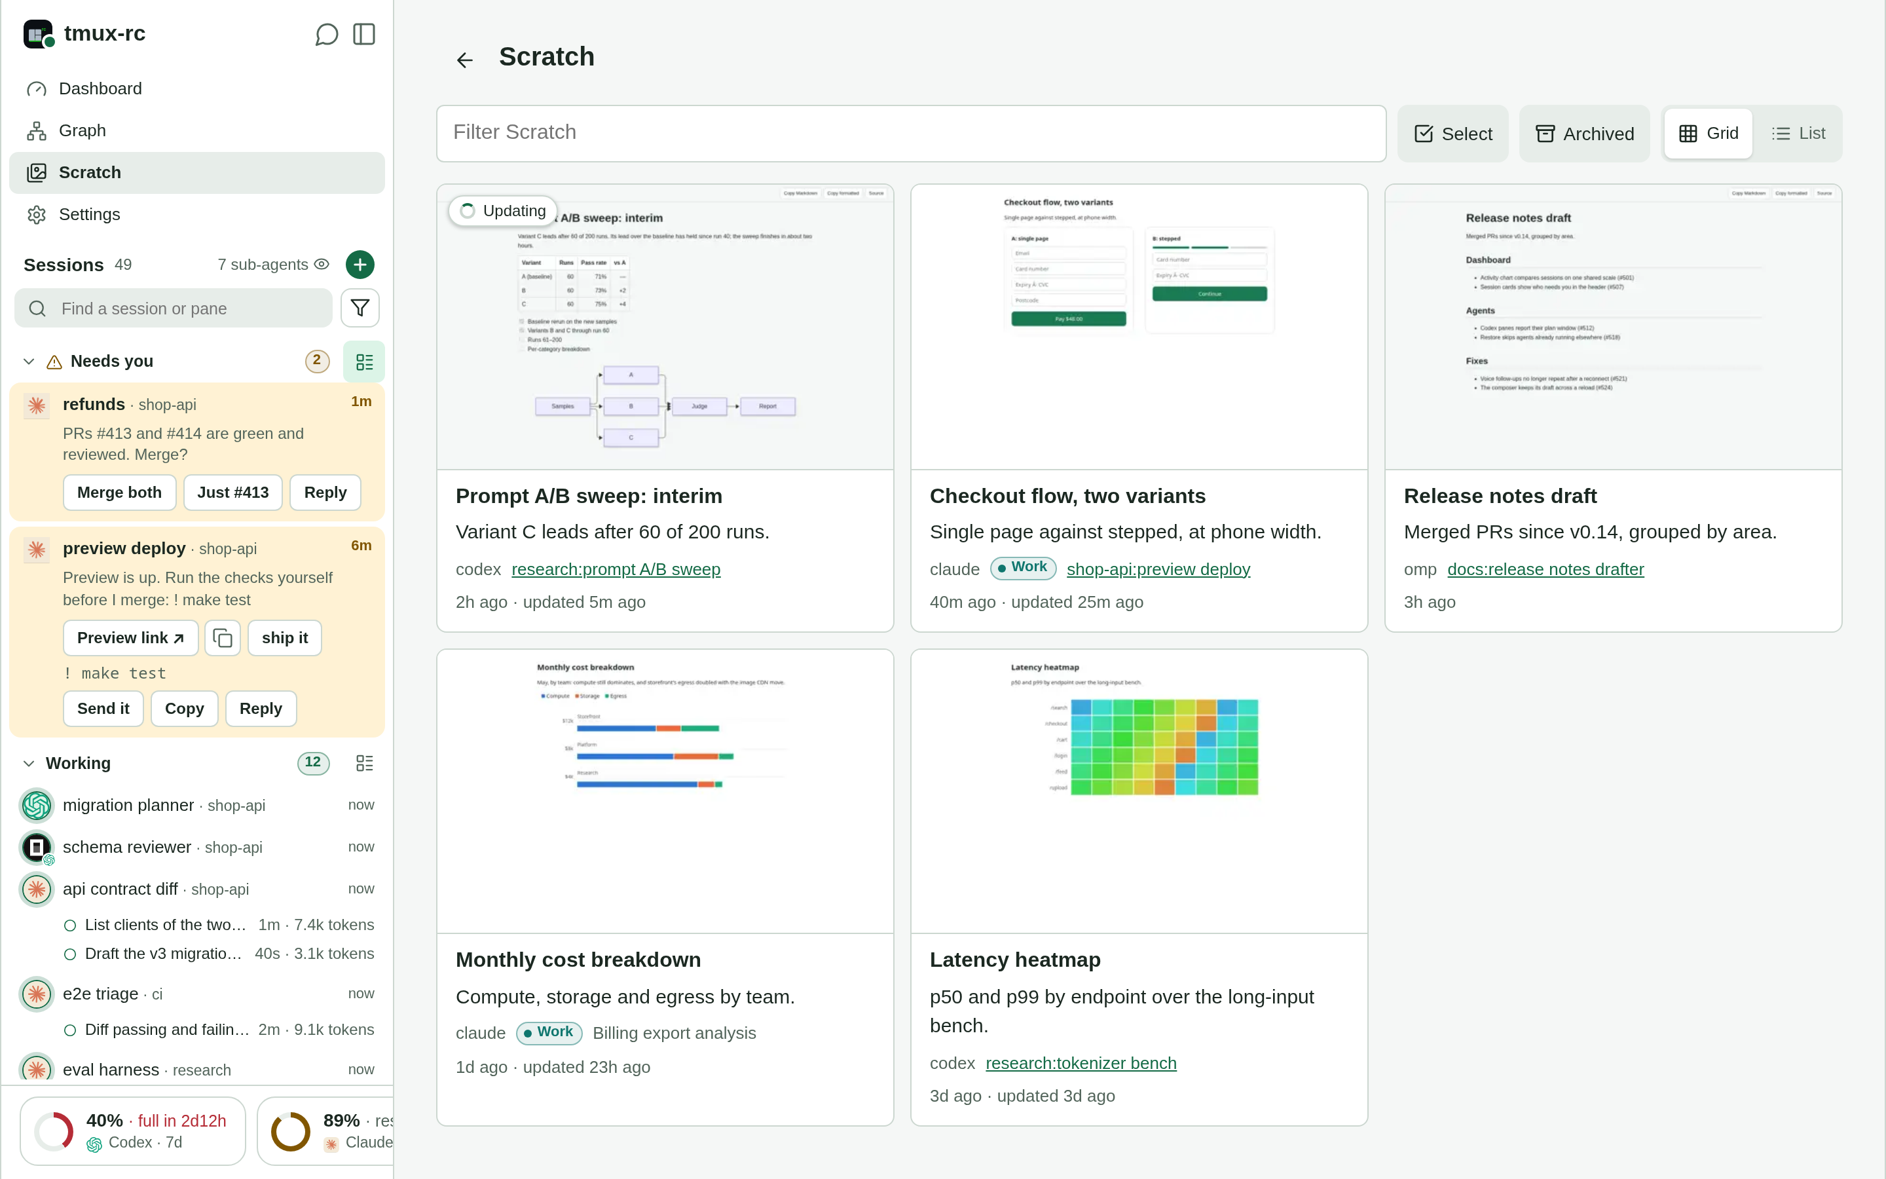The image size is (1886, 1179).
Task: Copy the make test command icon
Action: tap(223, 639)
